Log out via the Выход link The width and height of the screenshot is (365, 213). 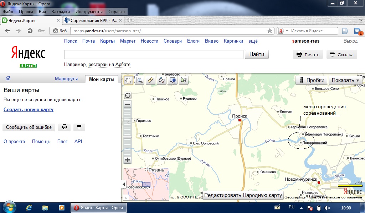(351, 41)
